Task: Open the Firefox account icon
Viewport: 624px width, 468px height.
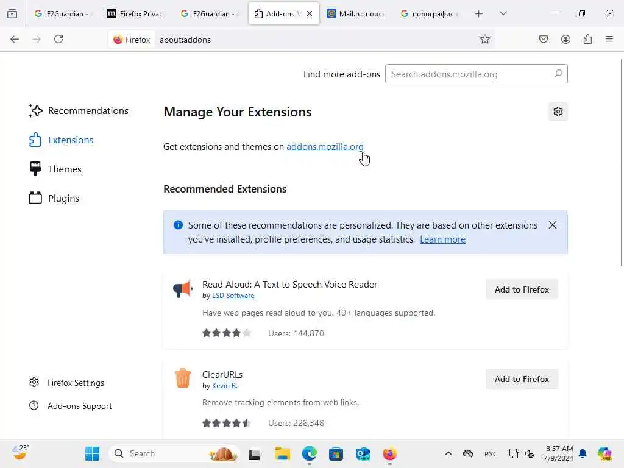Action: click(x=565, y=39)
